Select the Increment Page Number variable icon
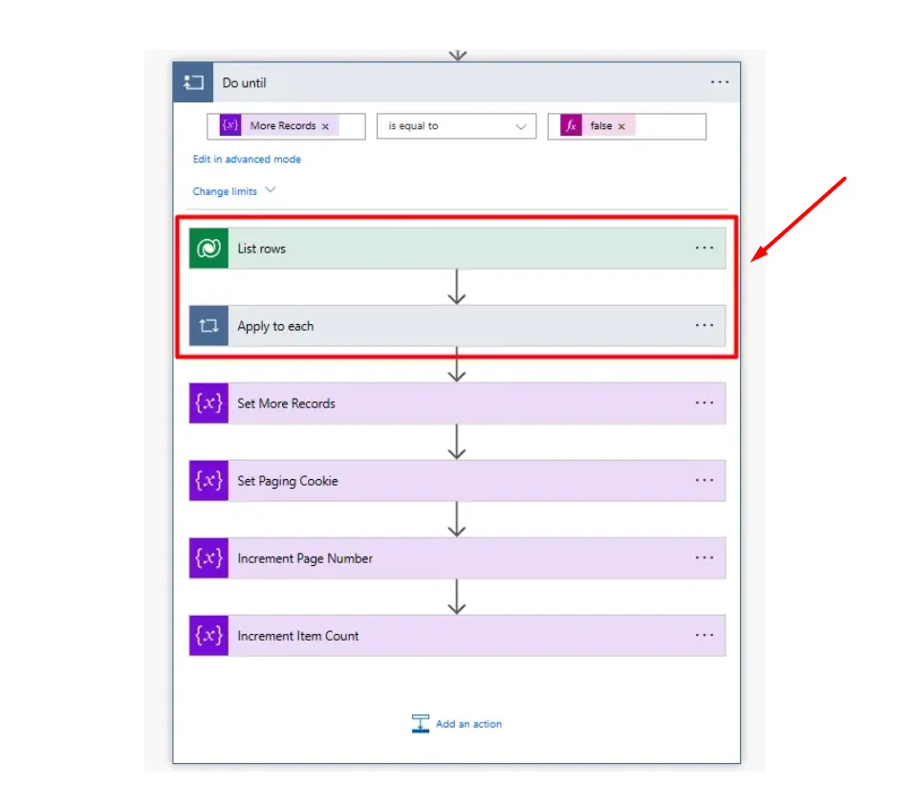Screen dimensions: 913x785 click(208, 557)
